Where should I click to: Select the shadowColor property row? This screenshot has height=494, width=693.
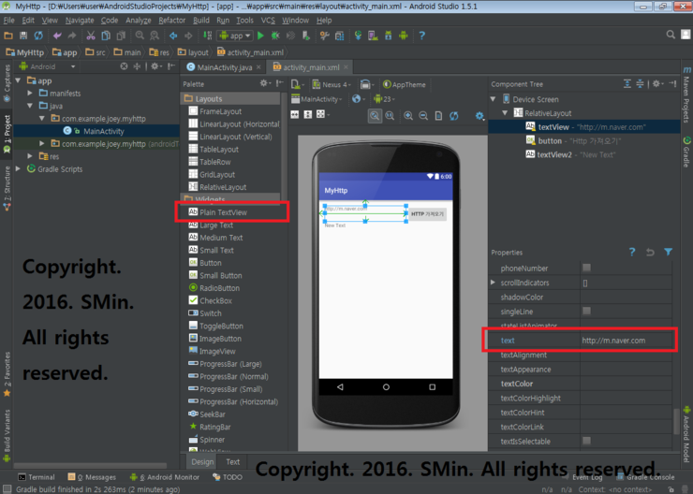581,298
